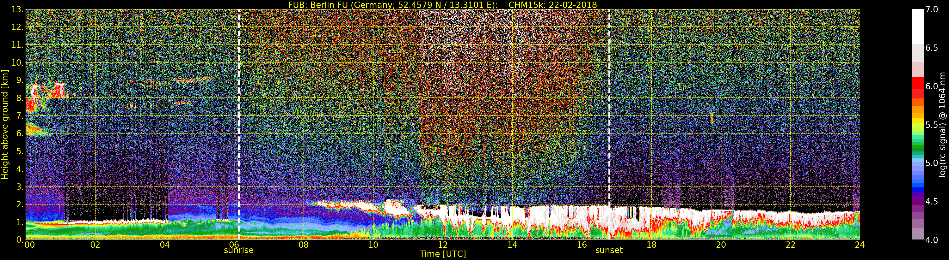
Task: Click the colorbar tick label '6.5'
Action: click(932, 48)
